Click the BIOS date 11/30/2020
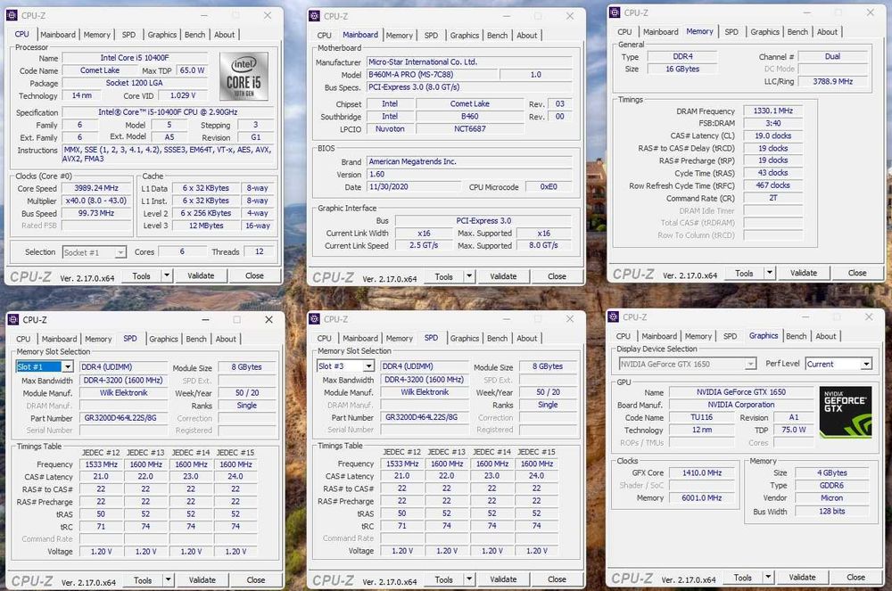Screen dimensions: 892x591 tap(414, 187)
